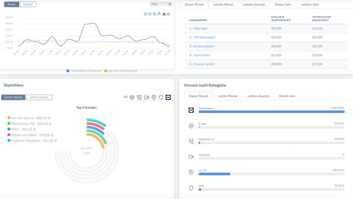This screenshot has width=353, height=199.
Task: Click the chart zoom-in plus icon
Action: coord(146,14)
